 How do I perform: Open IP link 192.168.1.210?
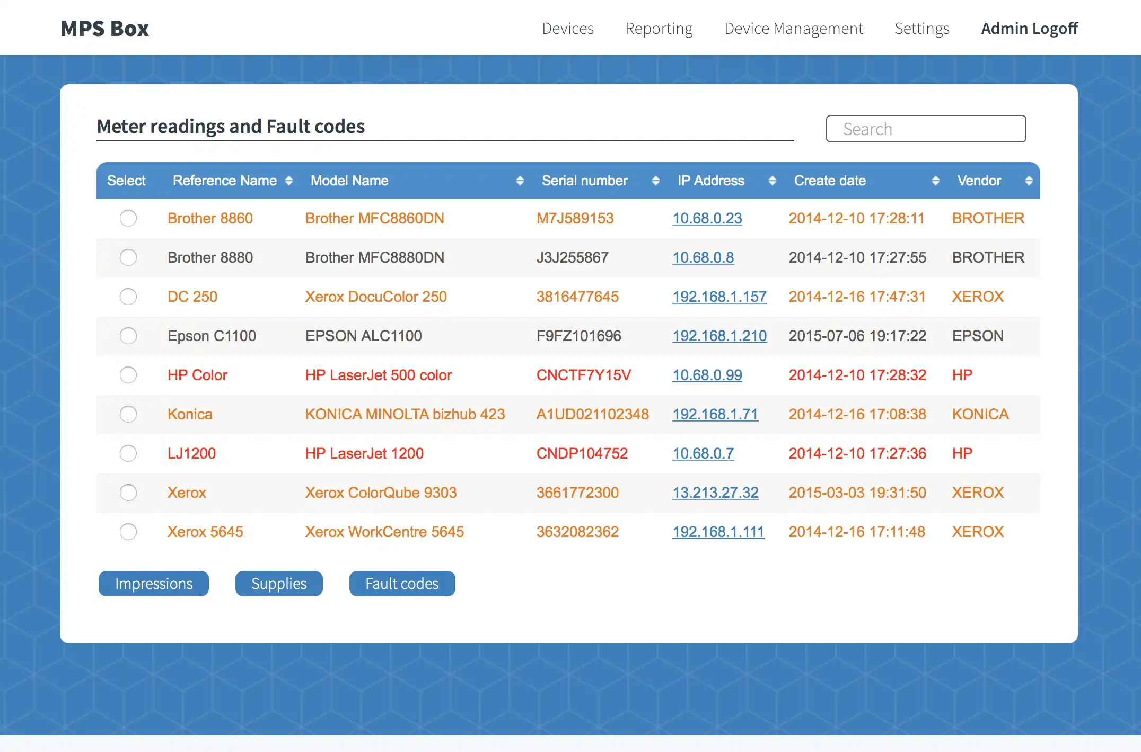point(719,336)
